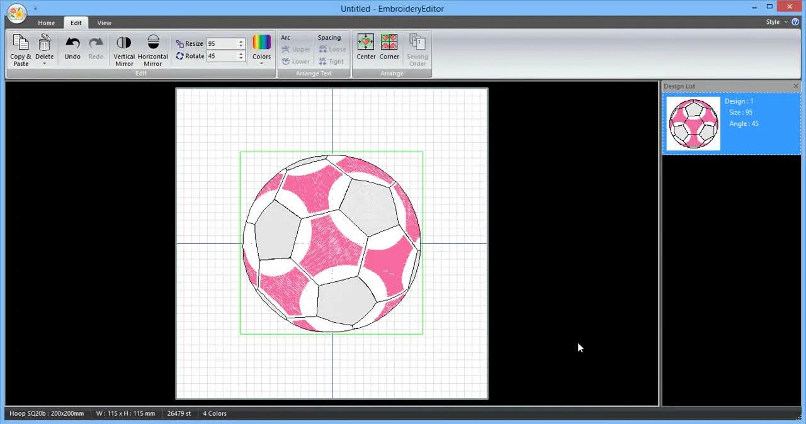This screenshot has width=806, height=424.
Task: Open the application orb menu button
Action: point(17,12)
